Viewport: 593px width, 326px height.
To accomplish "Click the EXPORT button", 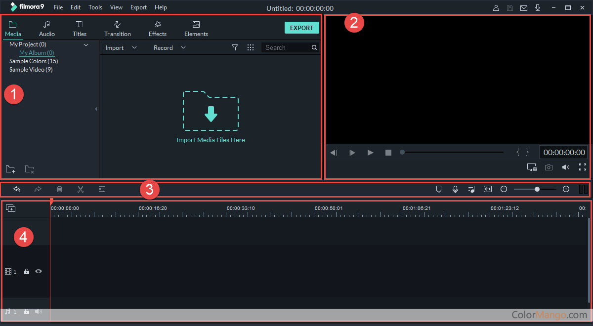I will coord(302,28).
